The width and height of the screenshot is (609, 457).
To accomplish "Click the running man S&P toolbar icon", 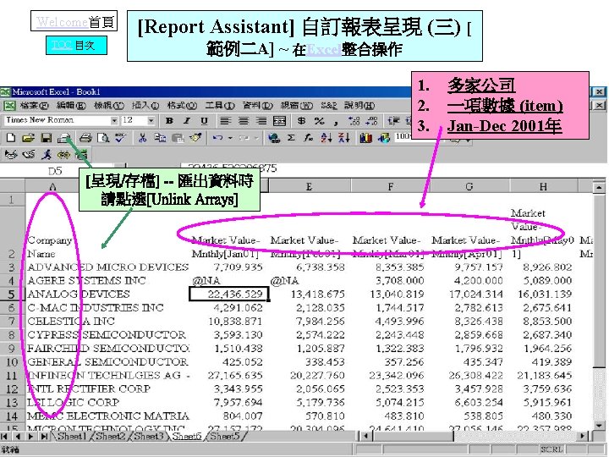I will [47, 154].
